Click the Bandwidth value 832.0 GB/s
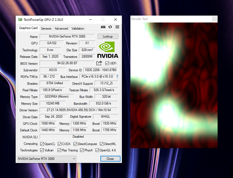 104,103
